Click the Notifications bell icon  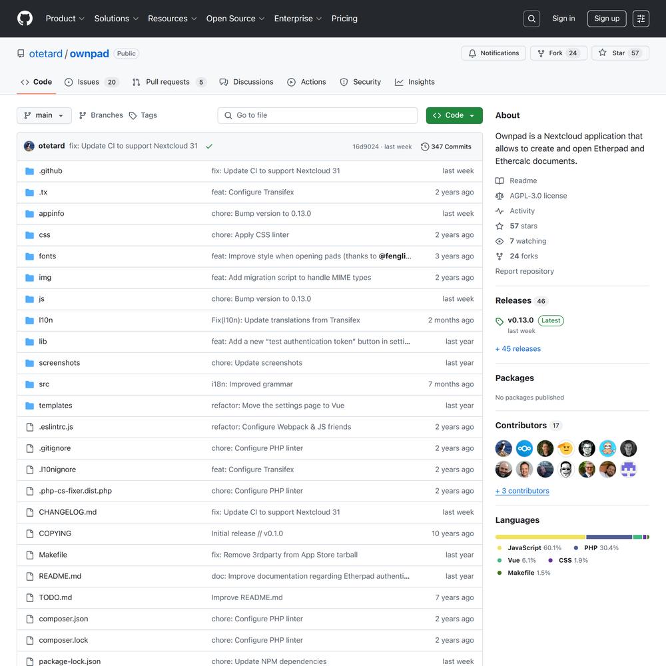[x=472, y=53]
